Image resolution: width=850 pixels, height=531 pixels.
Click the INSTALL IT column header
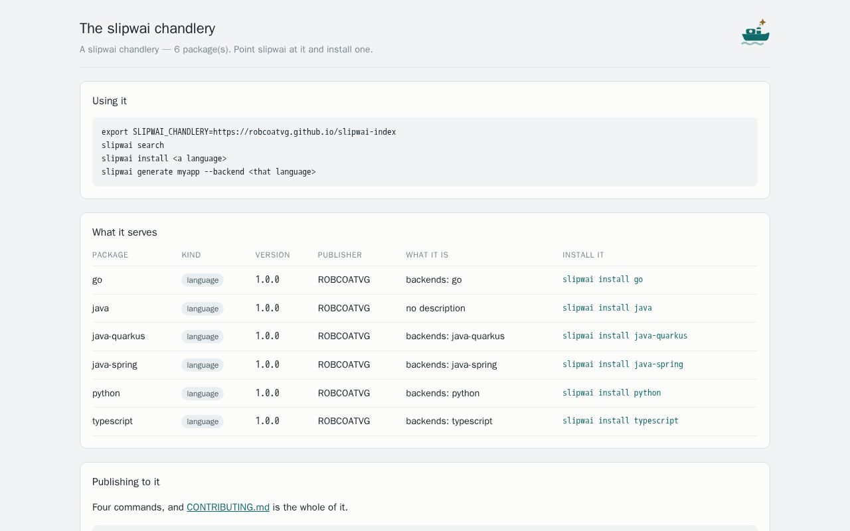tap(583, 255)
